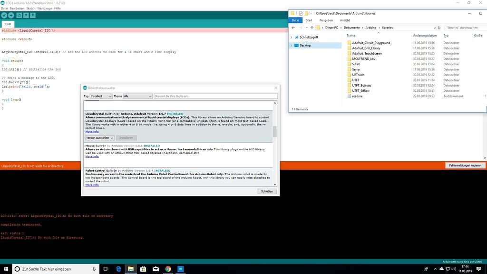Image resolution: width=487 pixels, height=274 pixels.
Task: Click Fehlermeldungen kopieren button
Action: (x=465, y=166)
